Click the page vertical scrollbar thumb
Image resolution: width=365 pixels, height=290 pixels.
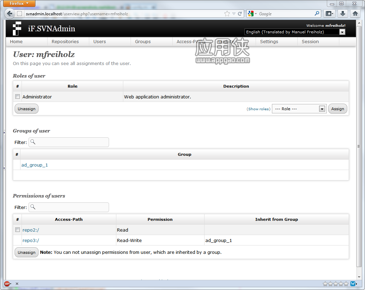(x=359, y=146)
